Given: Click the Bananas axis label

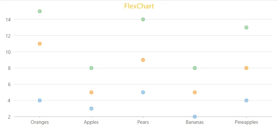Looking at the screenshot, I should tap(195, 122).
